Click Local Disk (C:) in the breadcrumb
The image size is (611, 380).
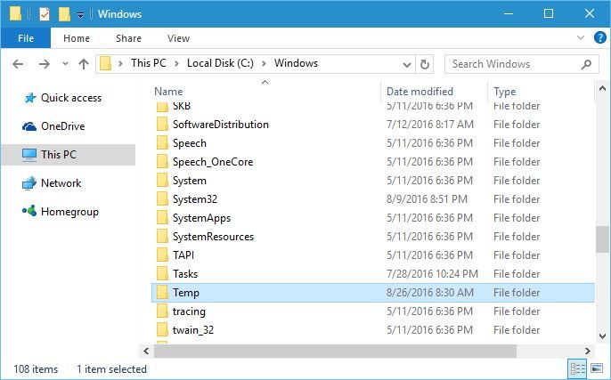click(x=220, y=63)
